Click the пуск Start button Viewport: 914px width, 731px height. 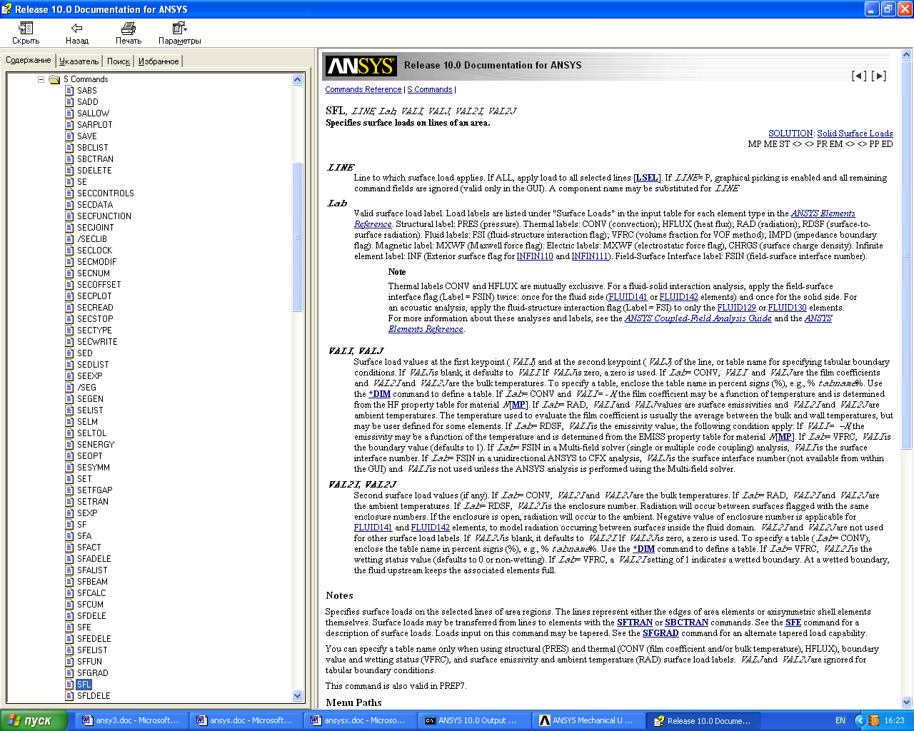point(34,720)
